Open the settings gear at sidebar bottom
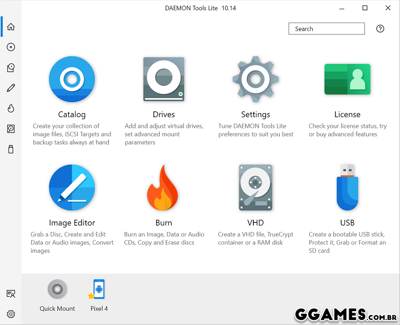400x325 pixels. pyautogui.click(x=11, y=314)
